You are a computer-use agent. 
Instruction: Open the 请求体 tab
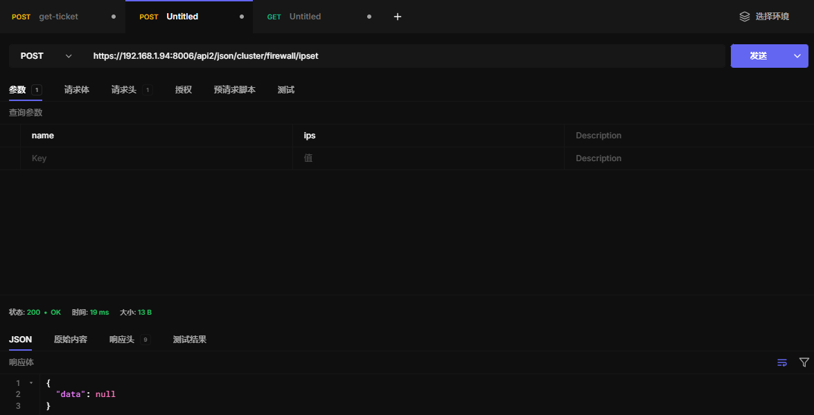pyautogui.click(x=76, y=90)
